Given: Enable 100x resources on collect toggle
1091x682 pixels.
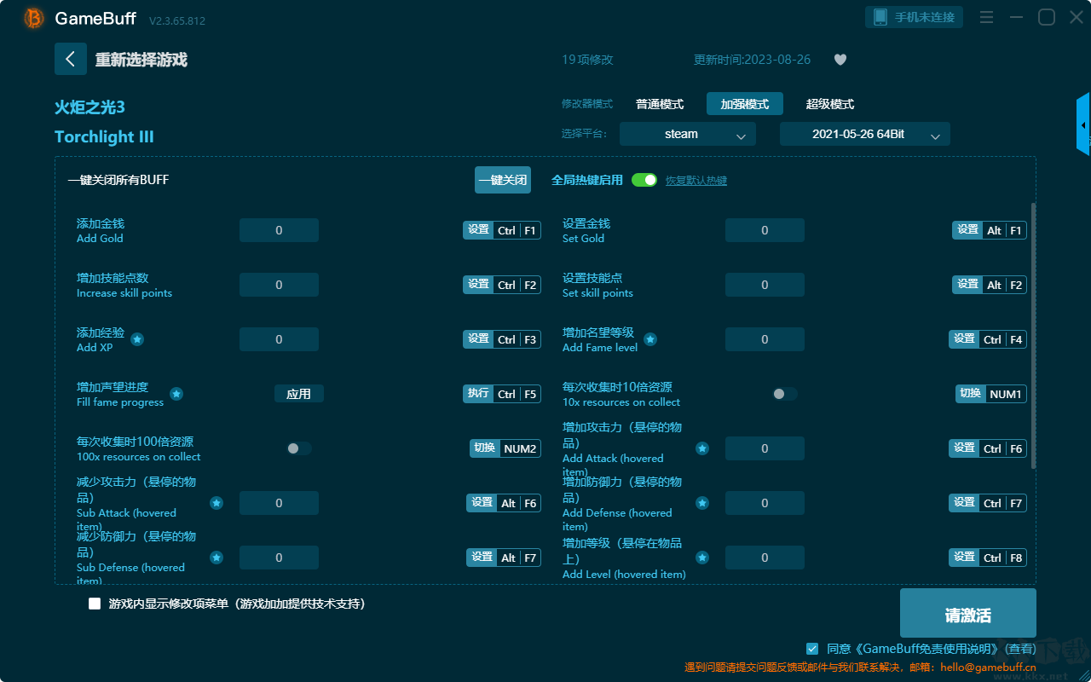Looking at the screenshot, I should coord(299,448).
